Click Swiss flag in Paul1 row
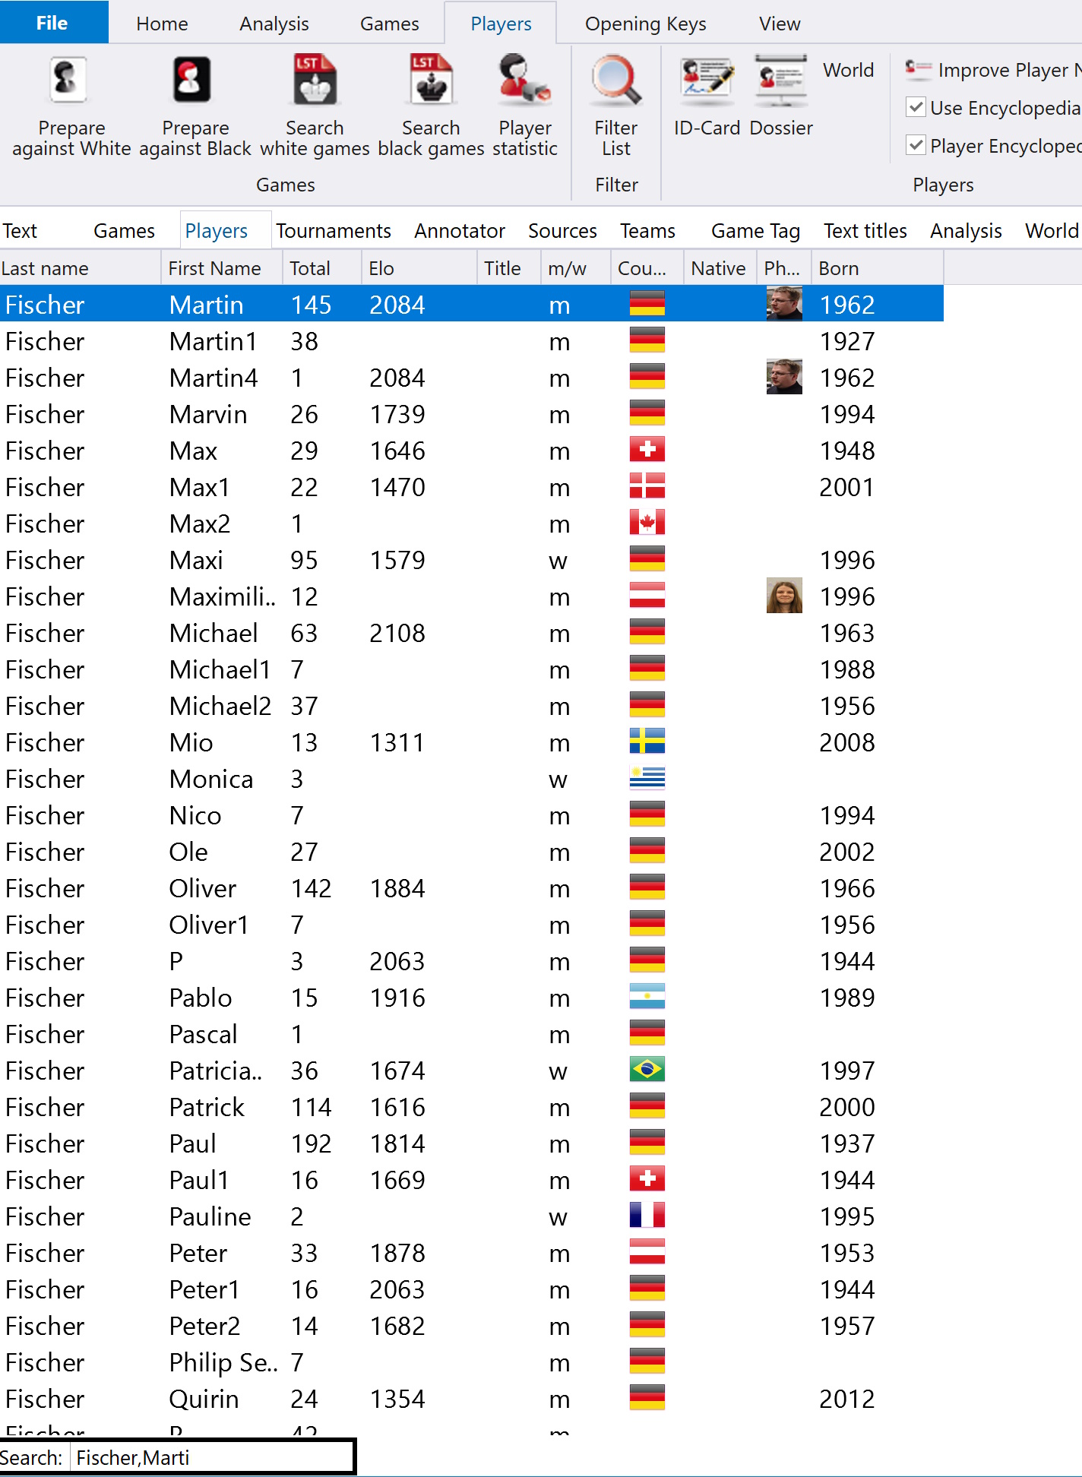The height and width of the screenshot is (1477, 1082). (x=647, y=1178)
